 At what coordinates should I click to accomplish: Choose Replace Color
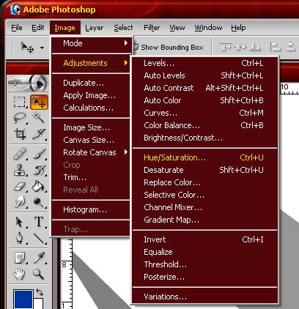(204, 182)
